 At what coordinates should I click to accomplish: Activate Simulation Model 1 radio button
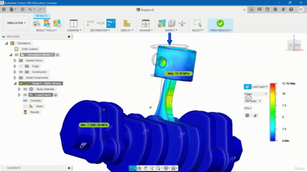[58, 55]
